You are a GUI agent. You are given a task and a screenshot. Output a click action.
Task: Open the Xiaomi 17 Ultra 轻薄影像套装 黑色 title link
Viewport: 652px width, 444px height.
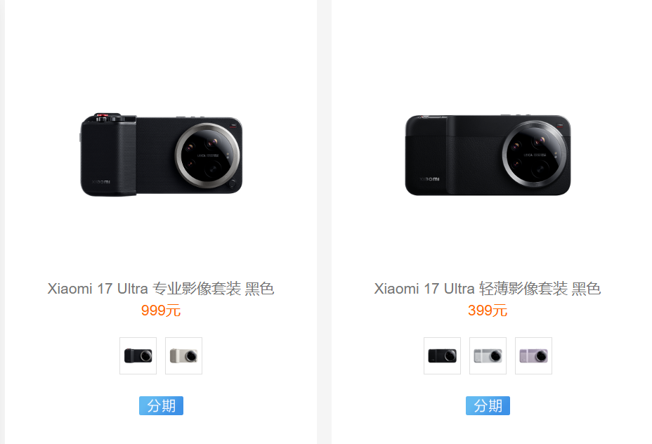point(488,289)
